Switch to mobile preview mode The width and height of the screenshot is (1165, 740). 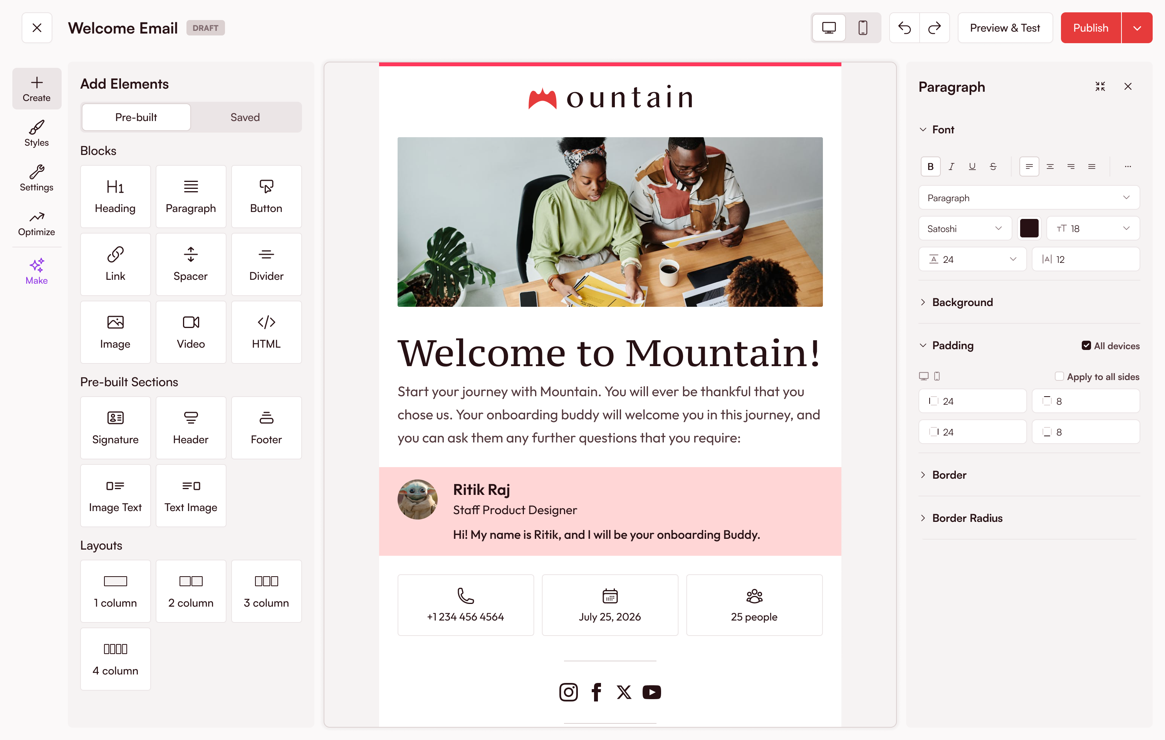point(863,28)
